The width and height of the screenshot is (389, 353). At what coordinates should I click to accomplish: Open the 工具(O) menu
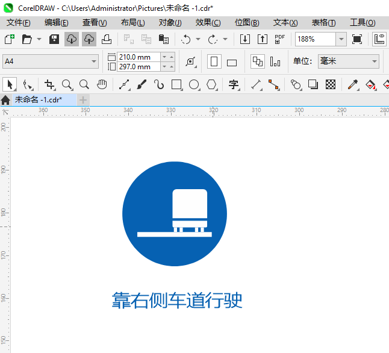click(363, 23)
